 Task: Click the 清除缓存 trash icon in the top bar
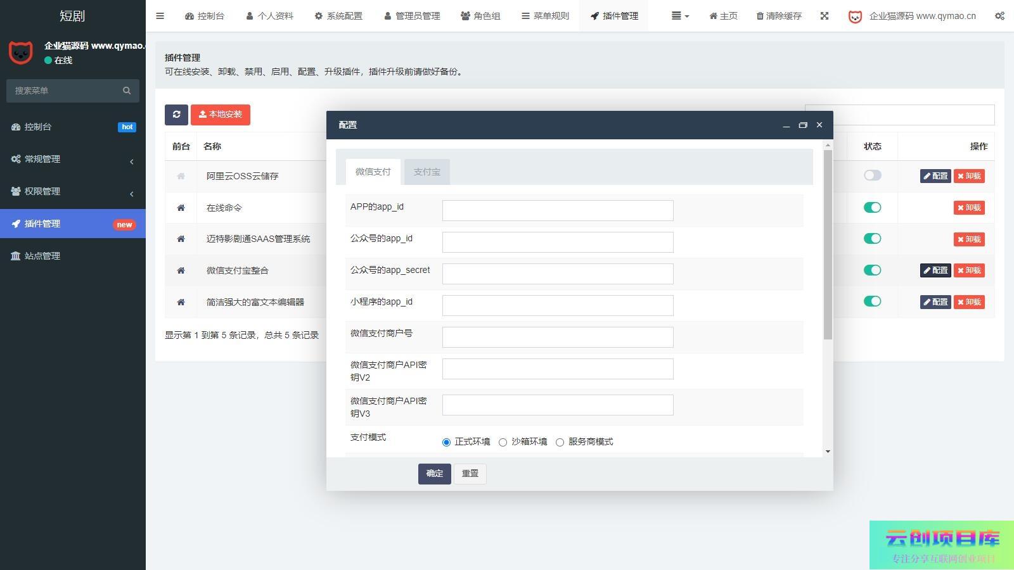[760, 16]
